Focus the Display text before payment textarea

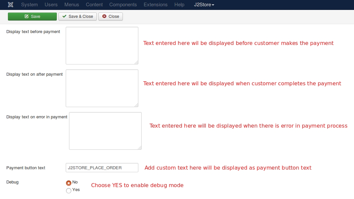[102, 45]
